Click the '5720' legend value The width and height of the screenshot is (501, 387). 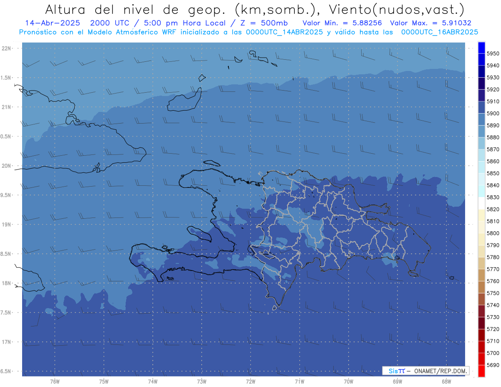point(493,329)
